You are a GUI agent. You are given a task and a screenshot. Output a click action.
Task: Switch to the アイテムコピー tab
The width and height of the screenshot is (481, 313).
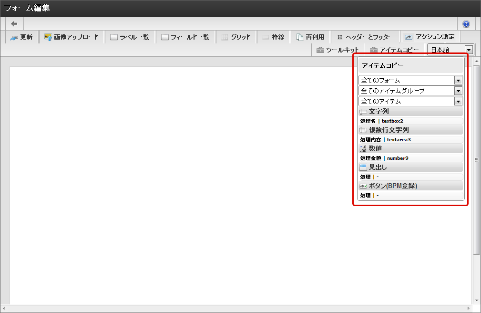click(394, 50)
